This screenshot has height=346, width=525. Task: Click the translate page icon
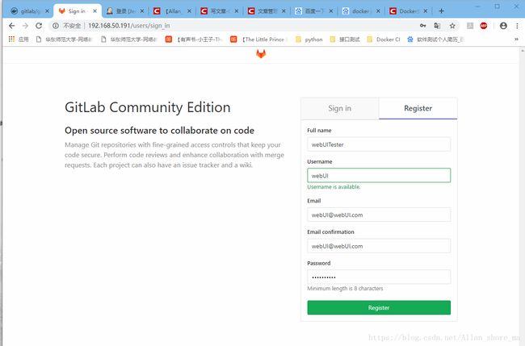pyautogui.click(x=437, y=26)
